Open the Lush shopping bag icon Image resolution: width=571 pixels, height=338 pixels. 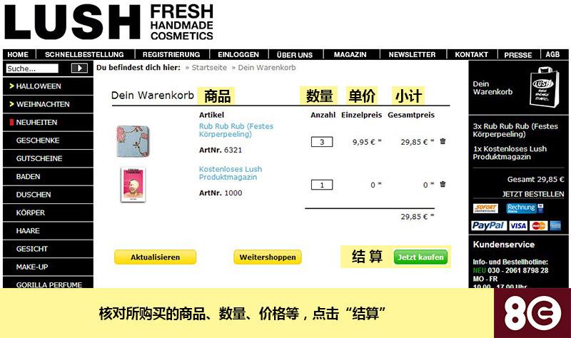pos(544,87)
